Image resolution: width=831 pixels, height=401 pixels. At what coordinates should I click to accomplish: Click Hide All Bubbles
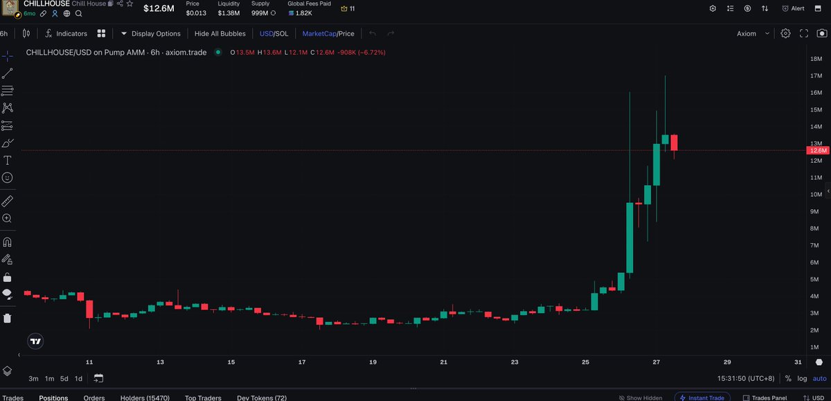point(220,33)
